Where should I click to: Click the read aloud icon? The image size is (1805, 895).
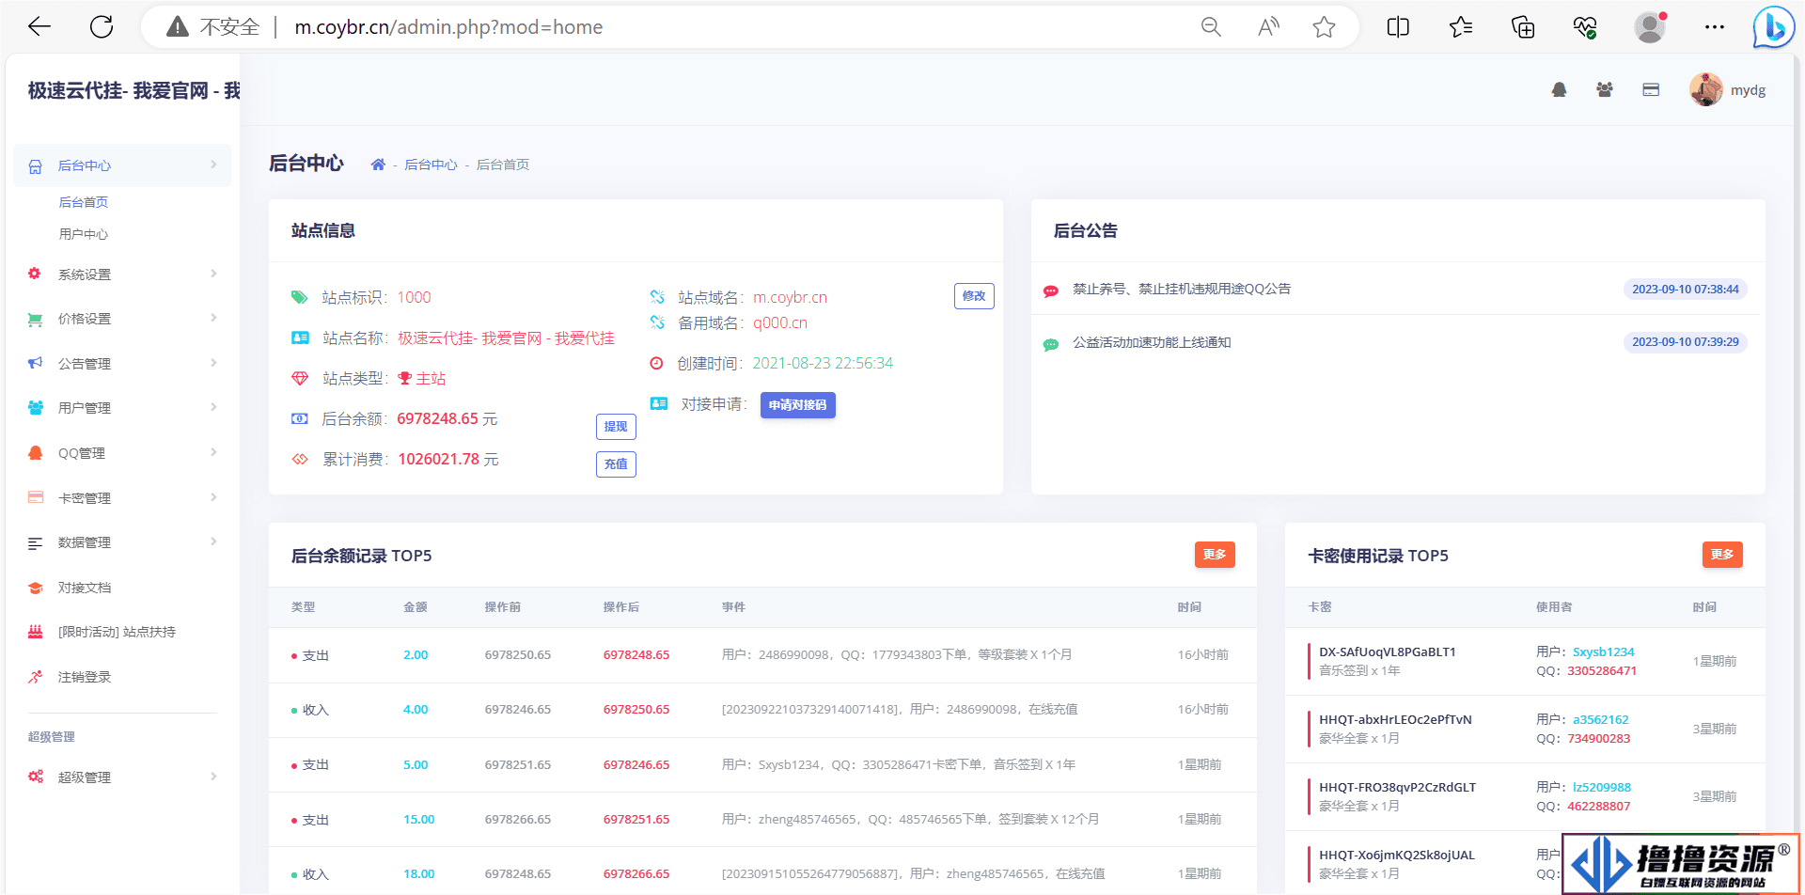(x=1268, y=27)
